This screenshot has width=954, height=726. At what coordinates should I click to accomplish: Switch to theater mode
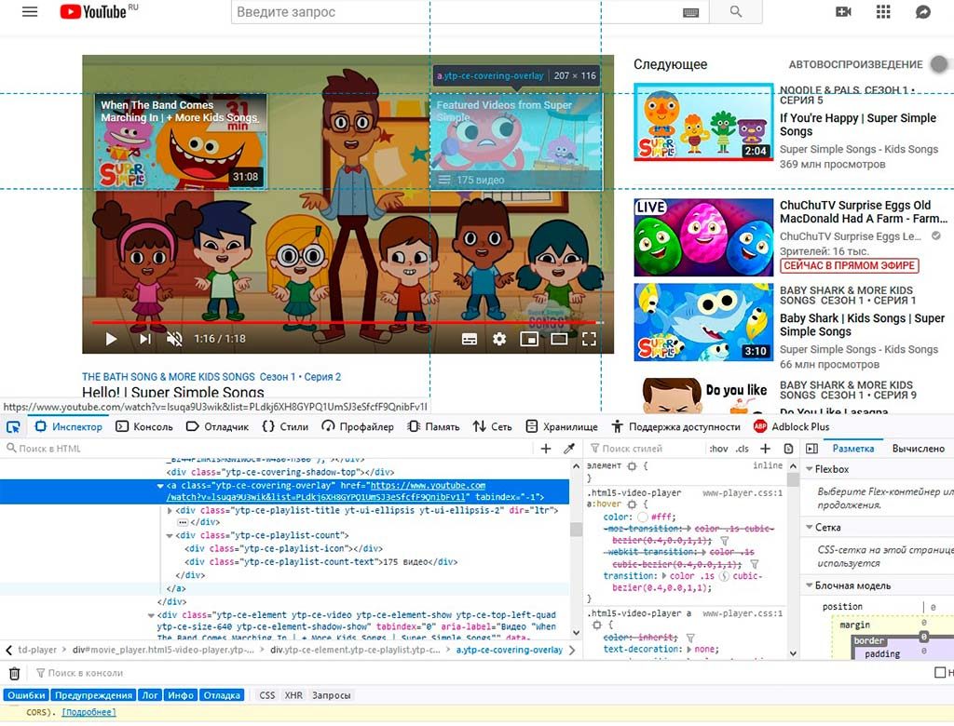559,339
